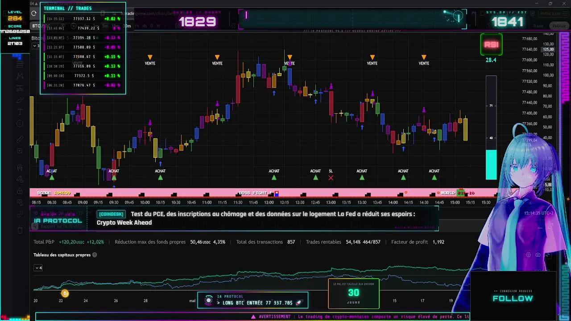Select the 30m timeframe

pos(127,26)
